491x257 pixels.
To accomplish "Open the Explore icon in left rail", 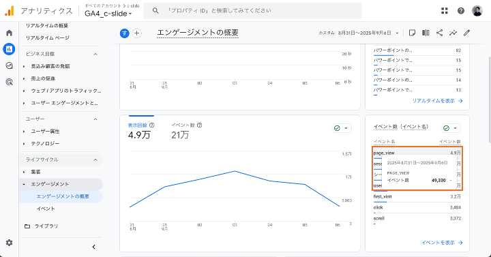I will click(x=10, y=65).
